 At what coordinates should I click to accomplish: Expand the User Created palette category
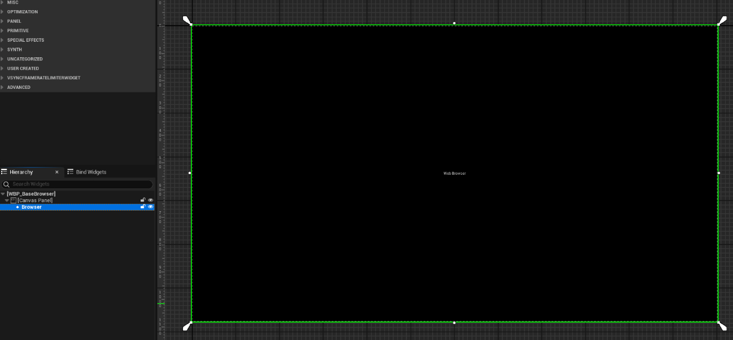2,69
